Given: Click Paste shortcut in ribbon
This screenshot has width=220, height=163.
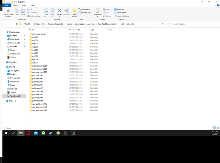Looking at the screenshot, I should tap(34, 16).
